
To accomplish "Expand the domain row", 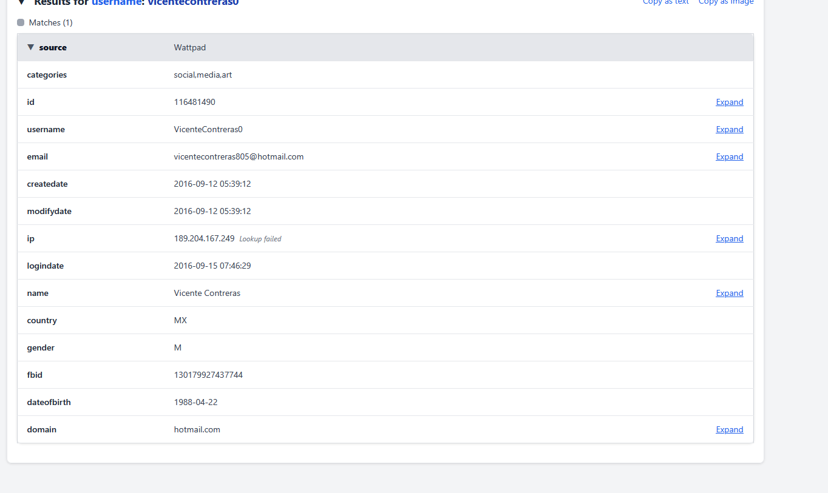I will coord(729,429).
